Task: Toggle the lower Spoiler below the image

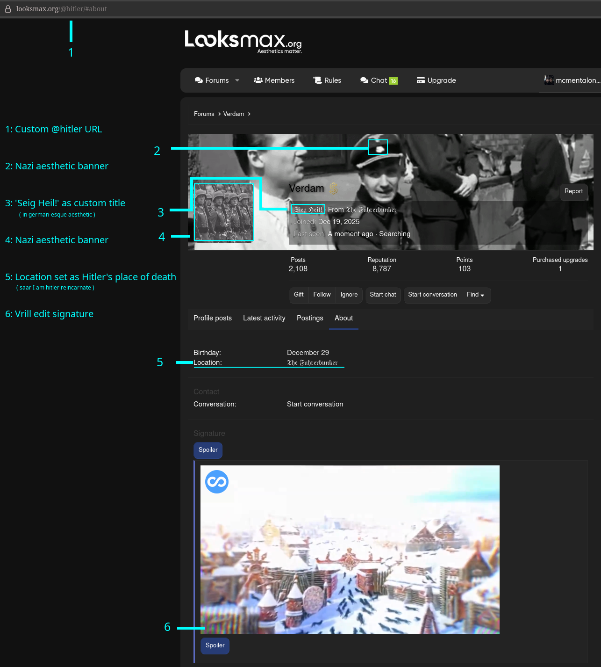Action: click(215, 645)
